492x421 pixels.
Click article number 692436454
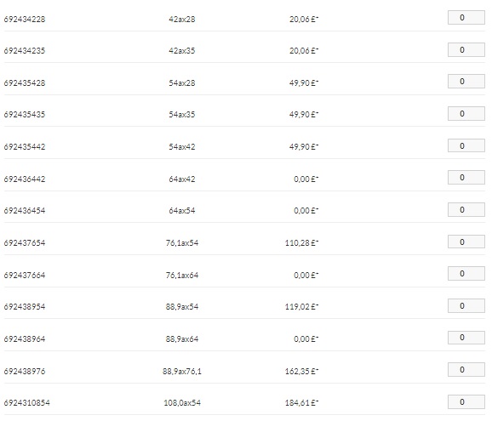click(25, 210)
